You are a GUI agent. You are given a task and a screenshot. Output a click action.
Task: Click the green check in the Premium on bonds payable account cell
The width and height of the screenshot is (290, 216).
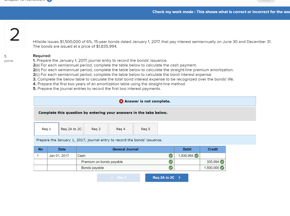tap(171, 162)
